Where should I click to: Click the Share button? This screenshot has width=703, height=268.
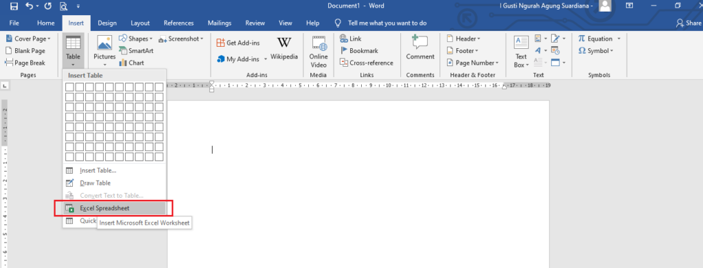pos(689,23)
